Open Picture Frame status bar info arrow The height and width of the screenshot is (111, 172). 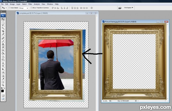[x=136, y=101]
